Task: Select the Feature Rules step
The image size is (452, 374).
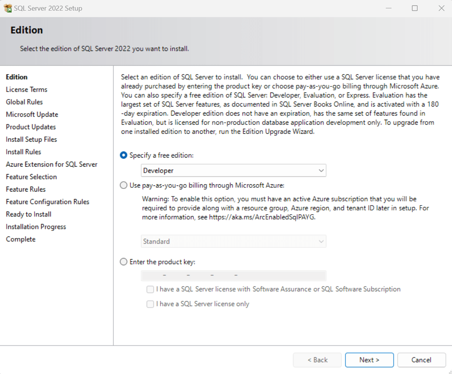Action: 26,189
